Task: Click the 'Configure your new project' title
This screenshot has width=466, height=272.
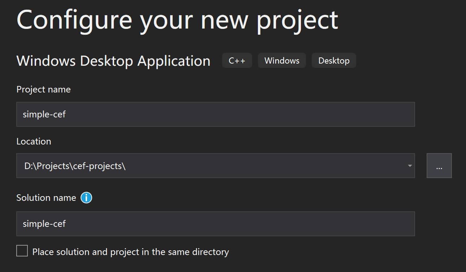Action: [x=177, y=20]
